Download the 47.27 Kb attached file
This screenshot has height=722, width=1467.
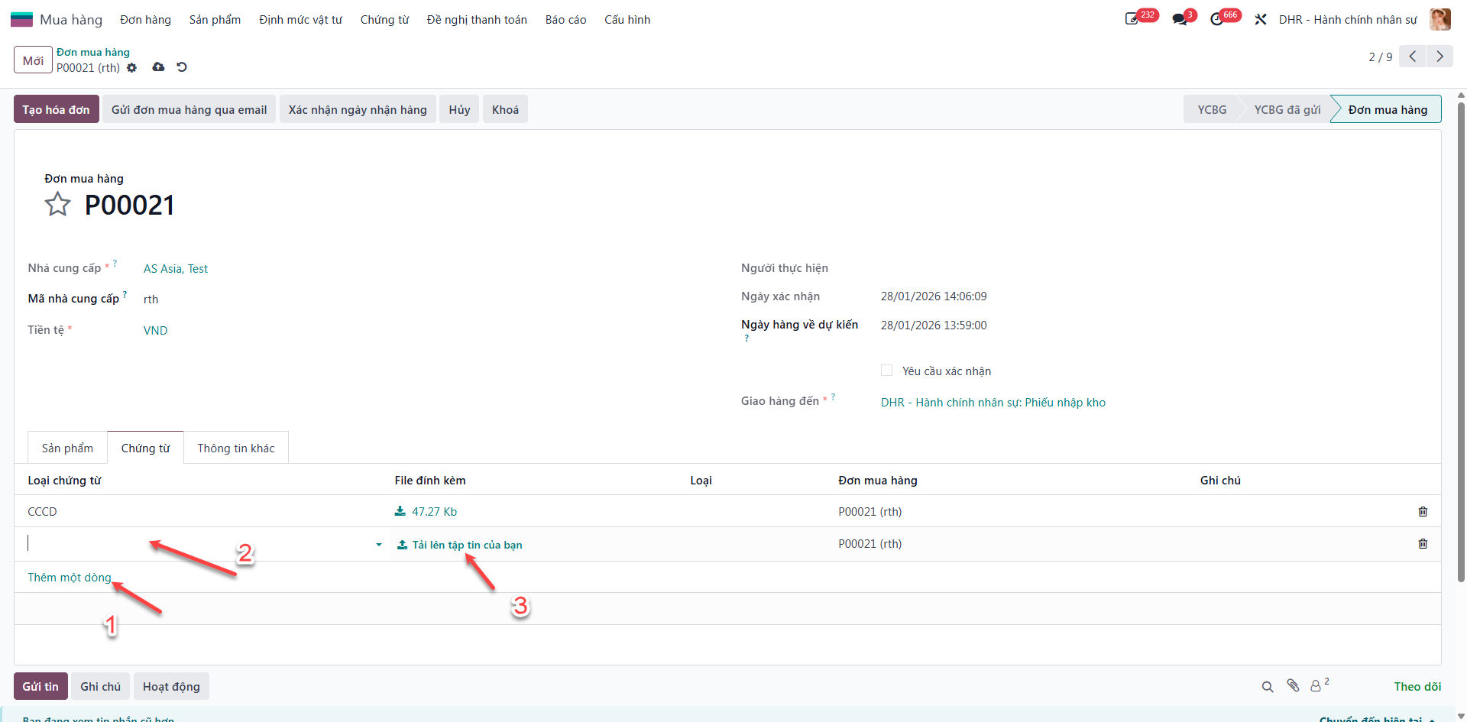point(426,511)
